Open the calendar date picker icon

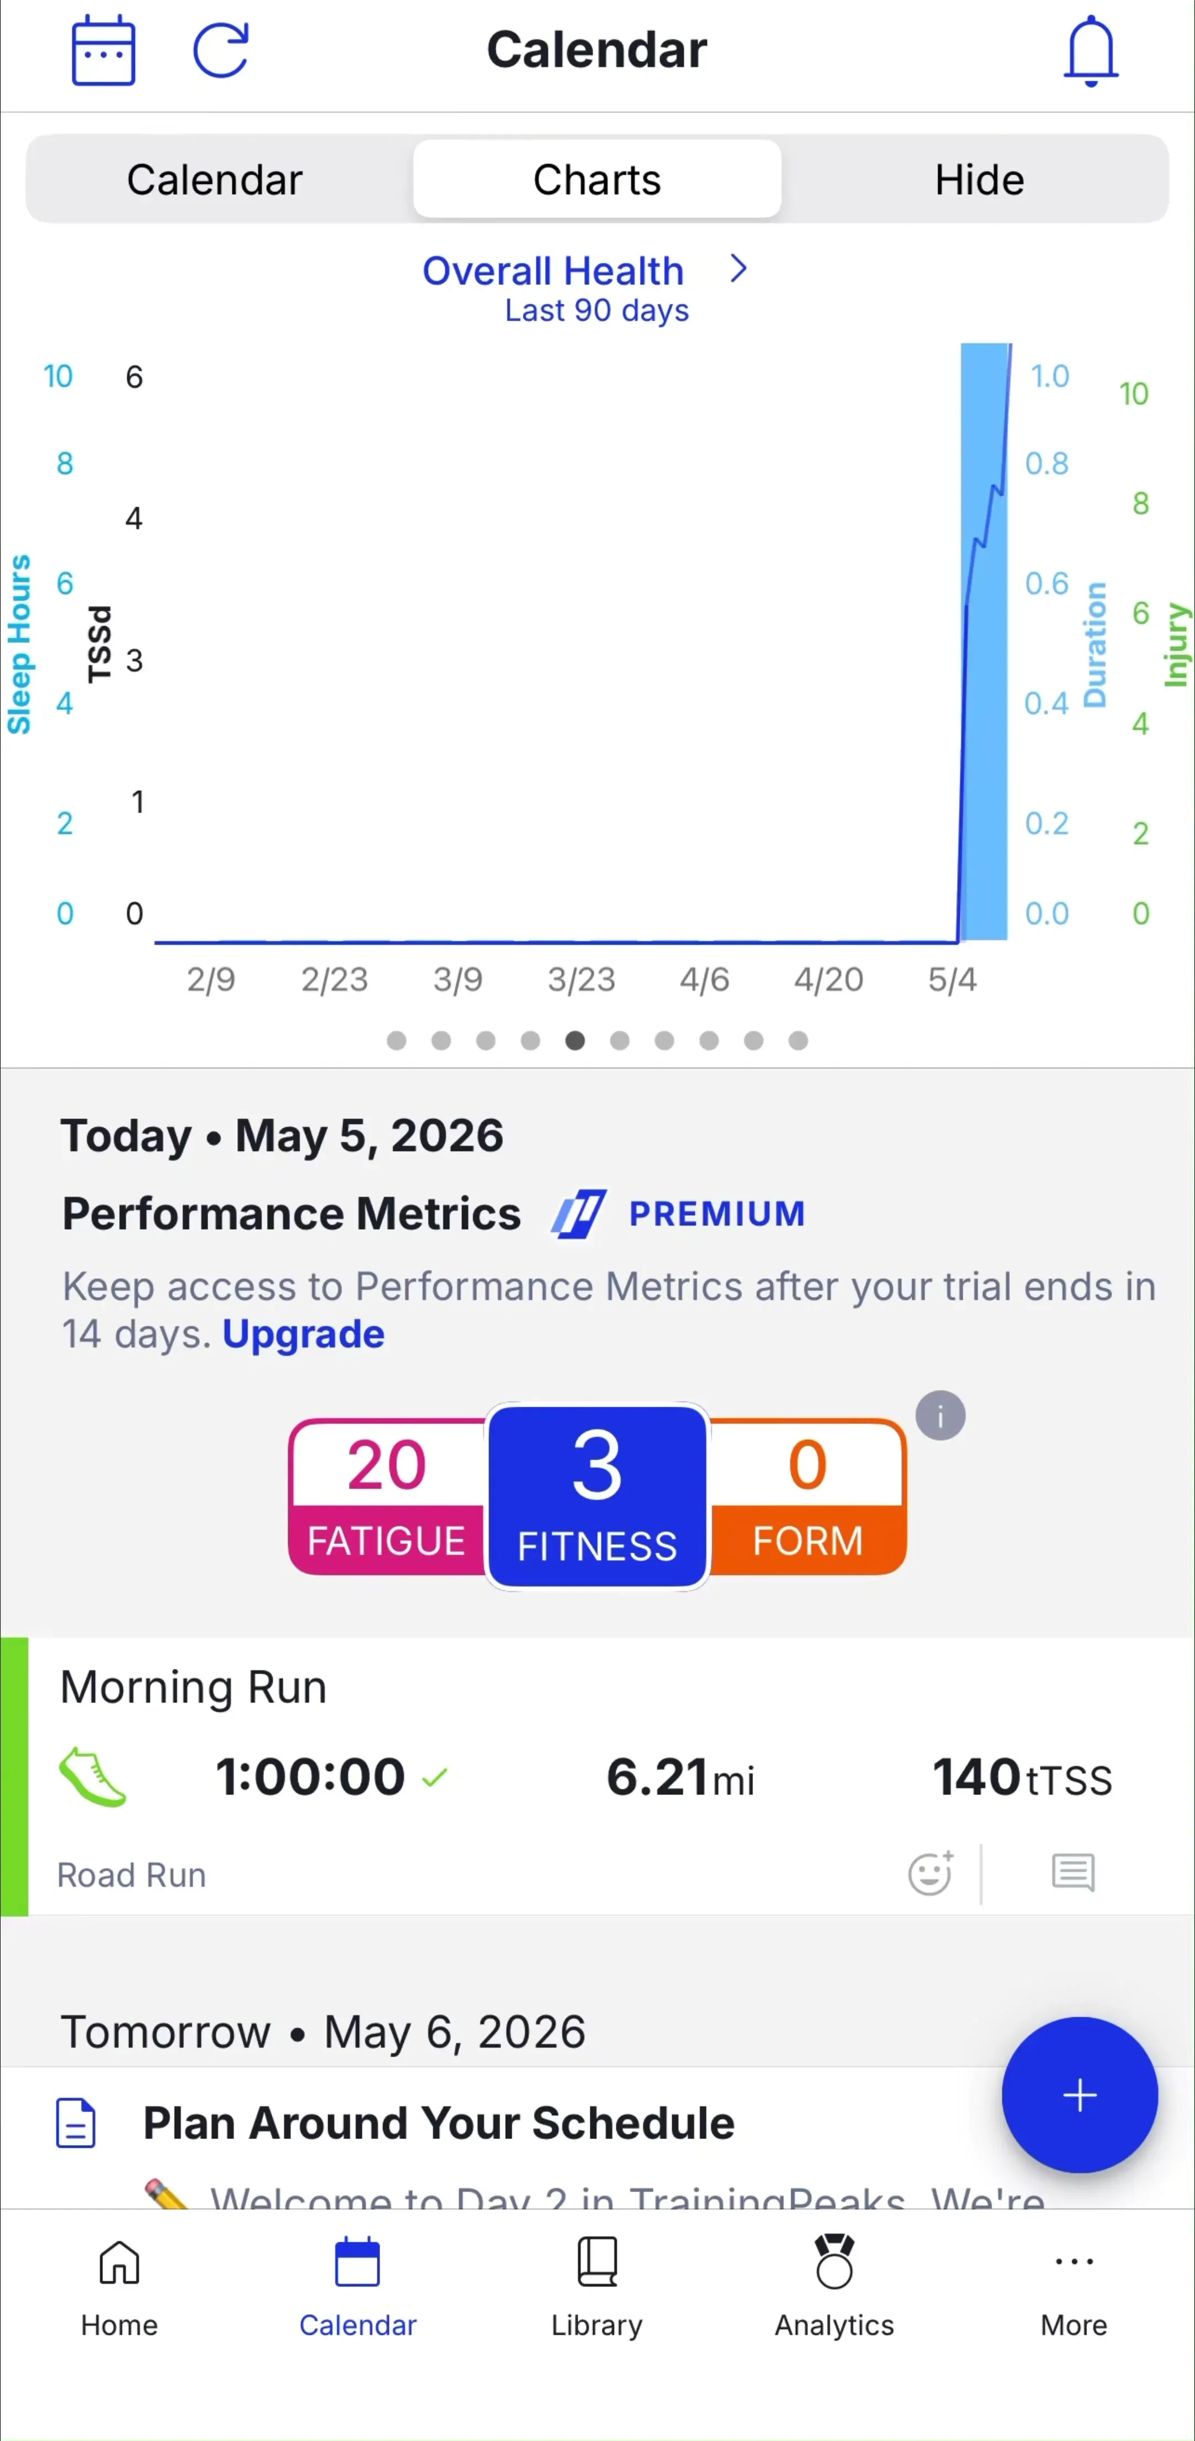(x=103, y=50)
